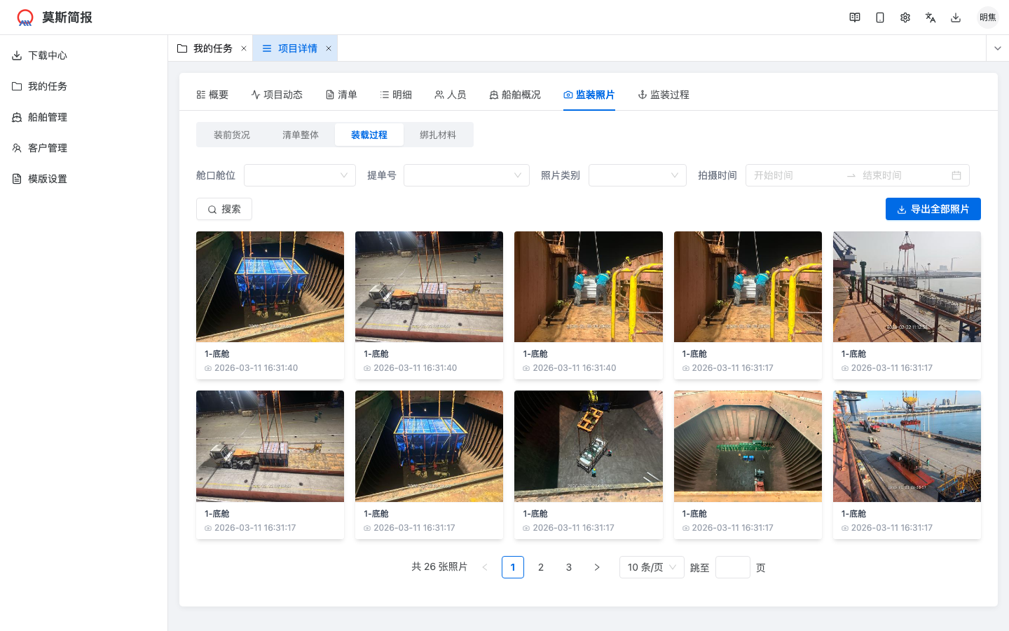This screenshot has height=631, width=1009.
Task: Select the 绑扎材料 photo category
Action: (x=438, y=134)
